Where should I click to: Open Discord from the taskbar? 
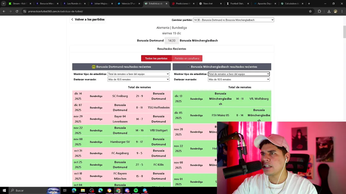point(127,190)
